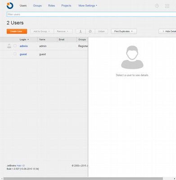Click the Build 1.0.507 footer text
Image resolution: width=176 pixels, height=180 pixels.
tap(23, 169)
